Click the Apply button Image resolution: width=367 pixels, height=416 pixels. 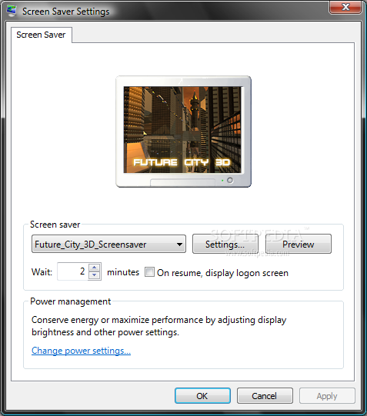pos(327,396)
